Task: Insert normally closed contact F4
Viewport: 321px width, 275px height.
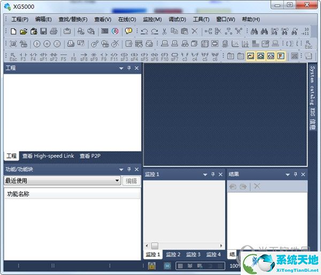Action: pos(33,57)
